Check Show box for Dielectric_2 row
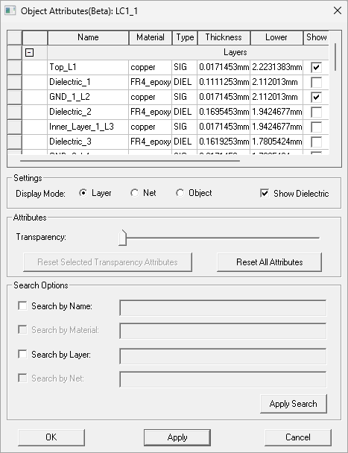 point(316,112)
